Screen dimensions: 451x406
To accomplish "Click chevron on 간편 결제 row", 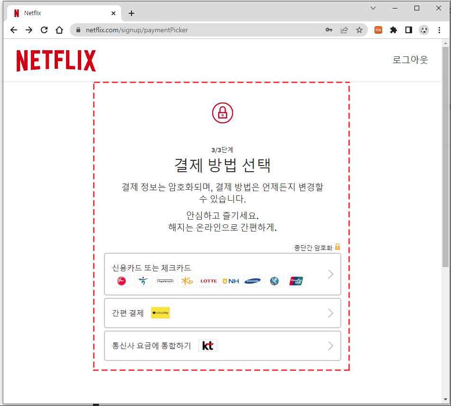I will coord(330,313).
